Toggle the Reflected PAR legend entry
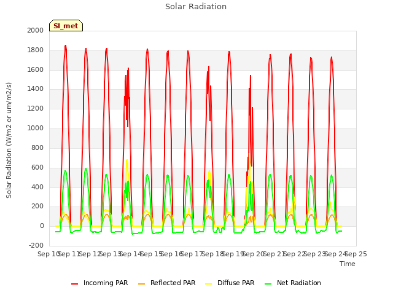The height and width of the screenshot is (295, 393). point(166,283)
